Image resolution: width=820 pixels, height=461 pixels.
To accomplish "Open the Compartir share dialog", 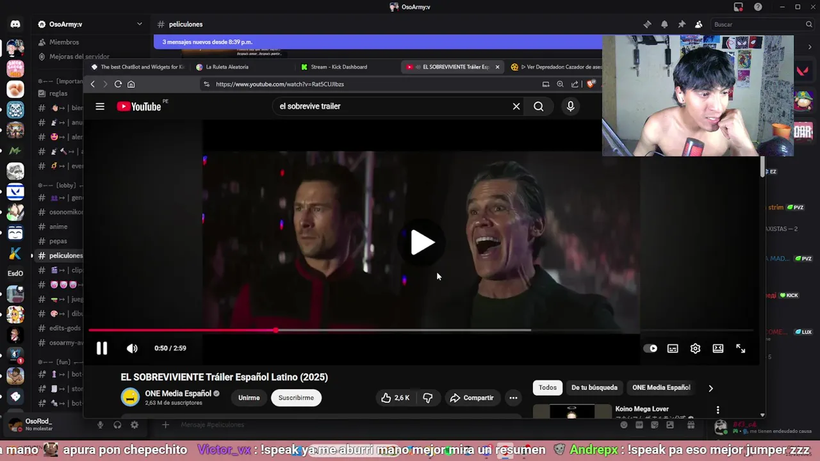I will pyautogui.click(x=472, y=398).
